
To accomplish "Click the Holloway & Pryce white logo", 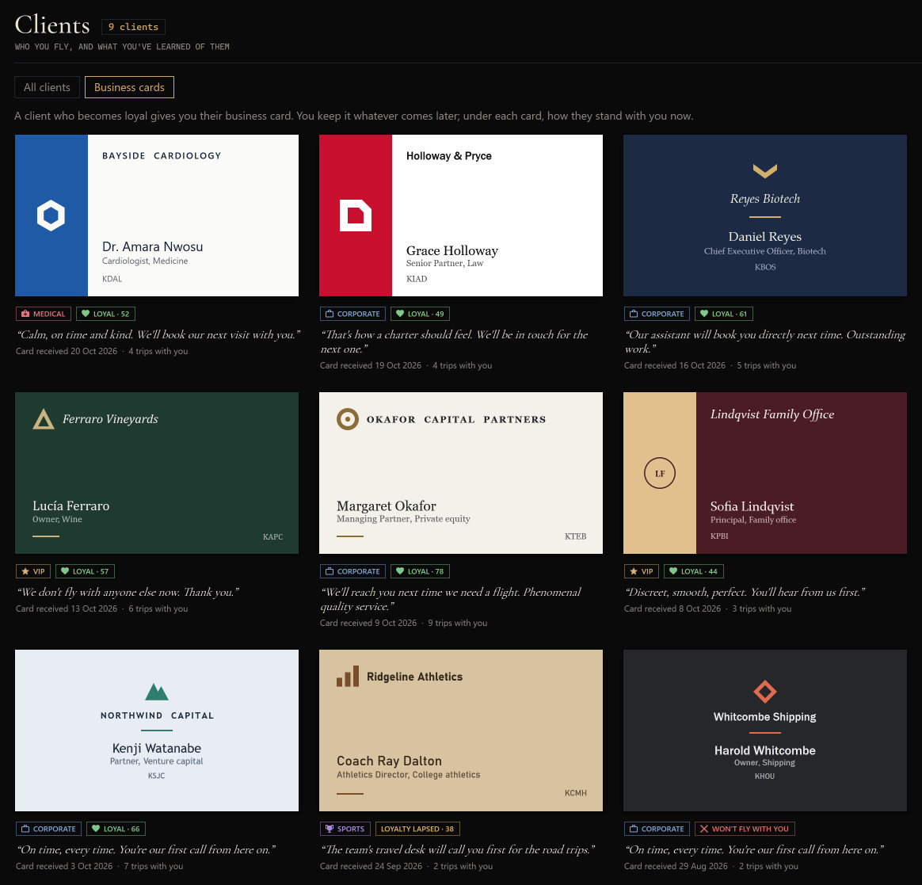I will (x=356, y=216).
